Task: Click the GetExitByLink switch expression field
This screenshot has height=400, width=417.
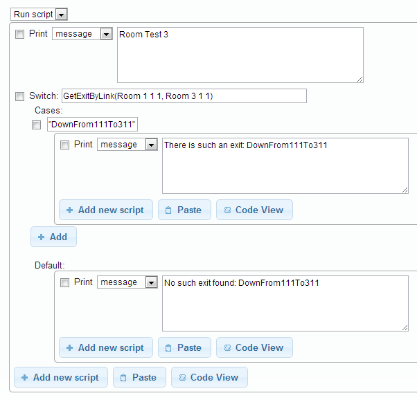Action: pyautogui.click(x=183, y=96)
